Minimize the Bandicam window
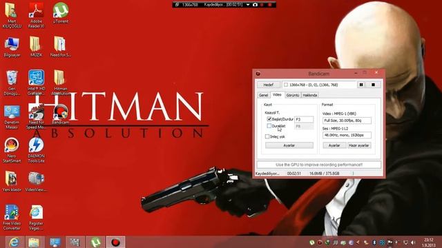 point(356,73)
